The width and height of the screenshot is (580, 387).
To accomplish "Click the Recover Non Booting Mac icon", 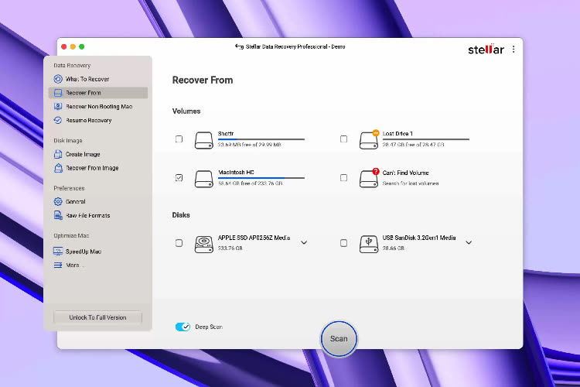I will (x=58, y=107).
